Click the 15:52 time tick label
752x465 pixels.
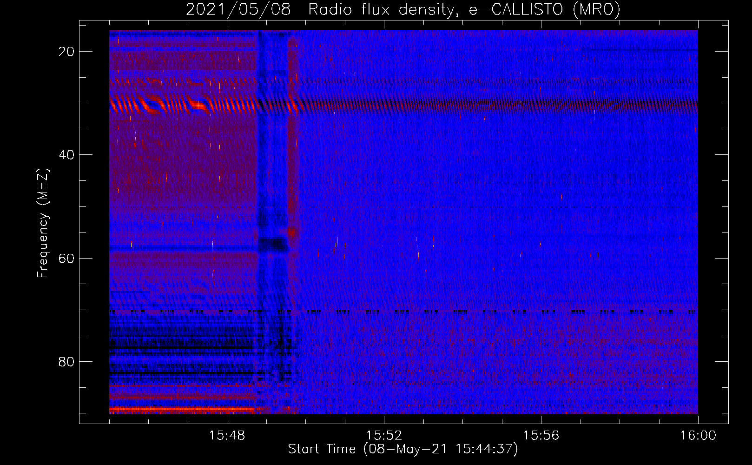[x=384, y=436]
